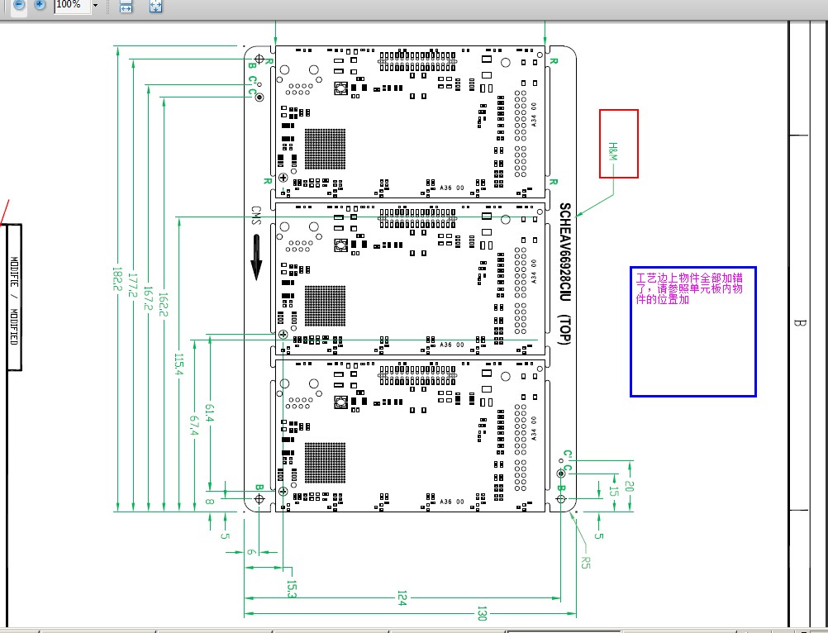Click the 61.4 dimension value
Viewport: 828px width, 633px height.
tap(210, 413)
